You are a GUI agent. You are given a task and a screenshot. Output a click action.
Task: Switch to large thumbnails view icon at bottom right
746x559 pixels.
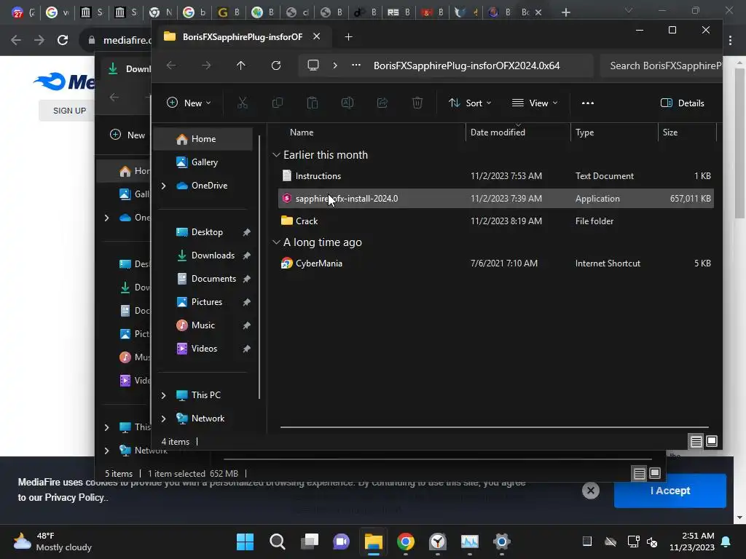[x=712, y=442]
